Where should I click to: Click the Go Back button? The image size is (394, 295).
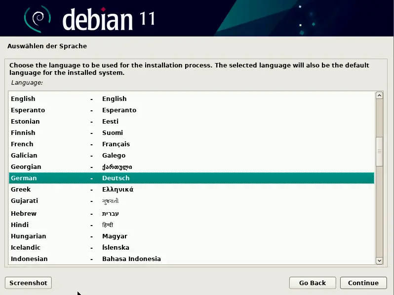pos(313,283)
